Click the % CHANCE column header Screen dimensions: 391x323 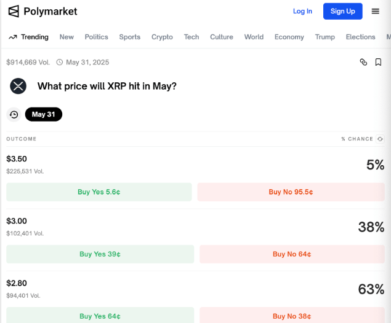click(x=357, y=139)
